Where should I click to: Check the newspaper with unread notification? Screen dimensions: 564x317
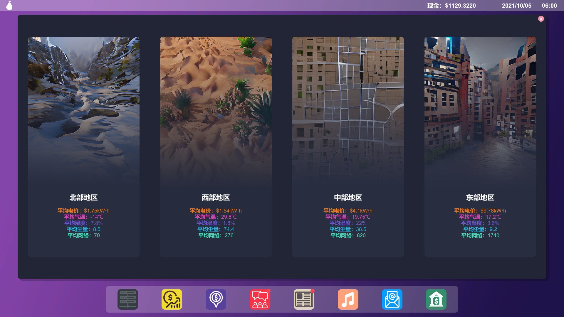[x=304, y=299]
